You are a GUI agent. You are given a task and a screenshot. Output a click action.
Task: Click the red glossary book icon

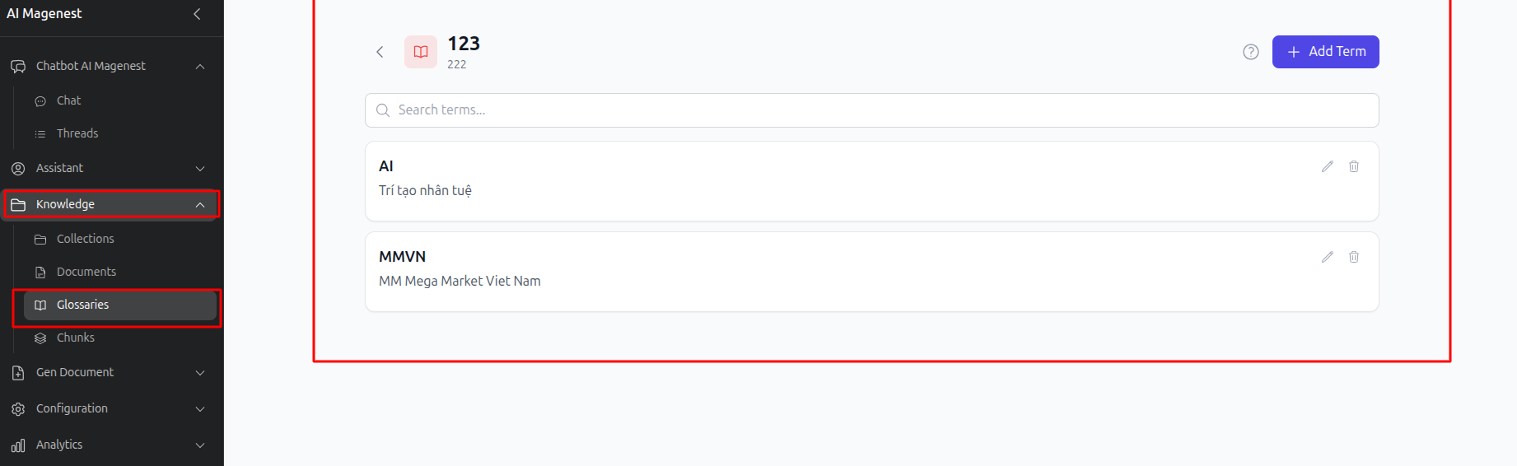(421, 52)
